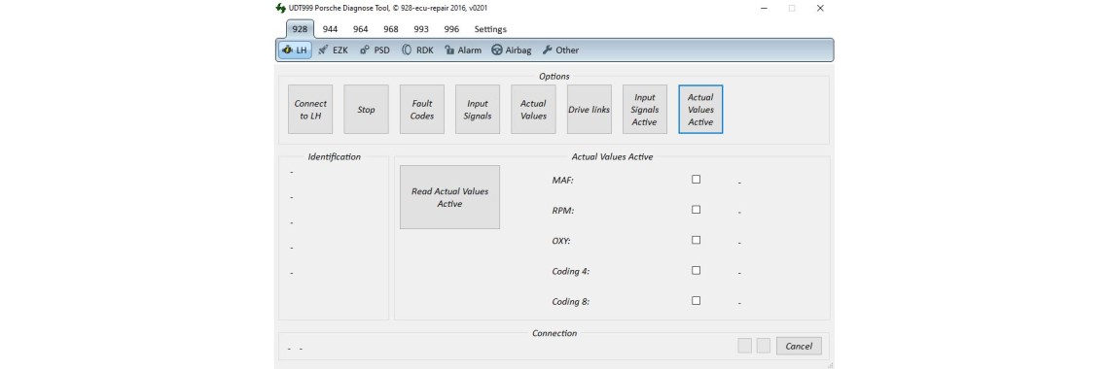Switch to the 968 model tab

pyautogui.click(x=391, y=29)
